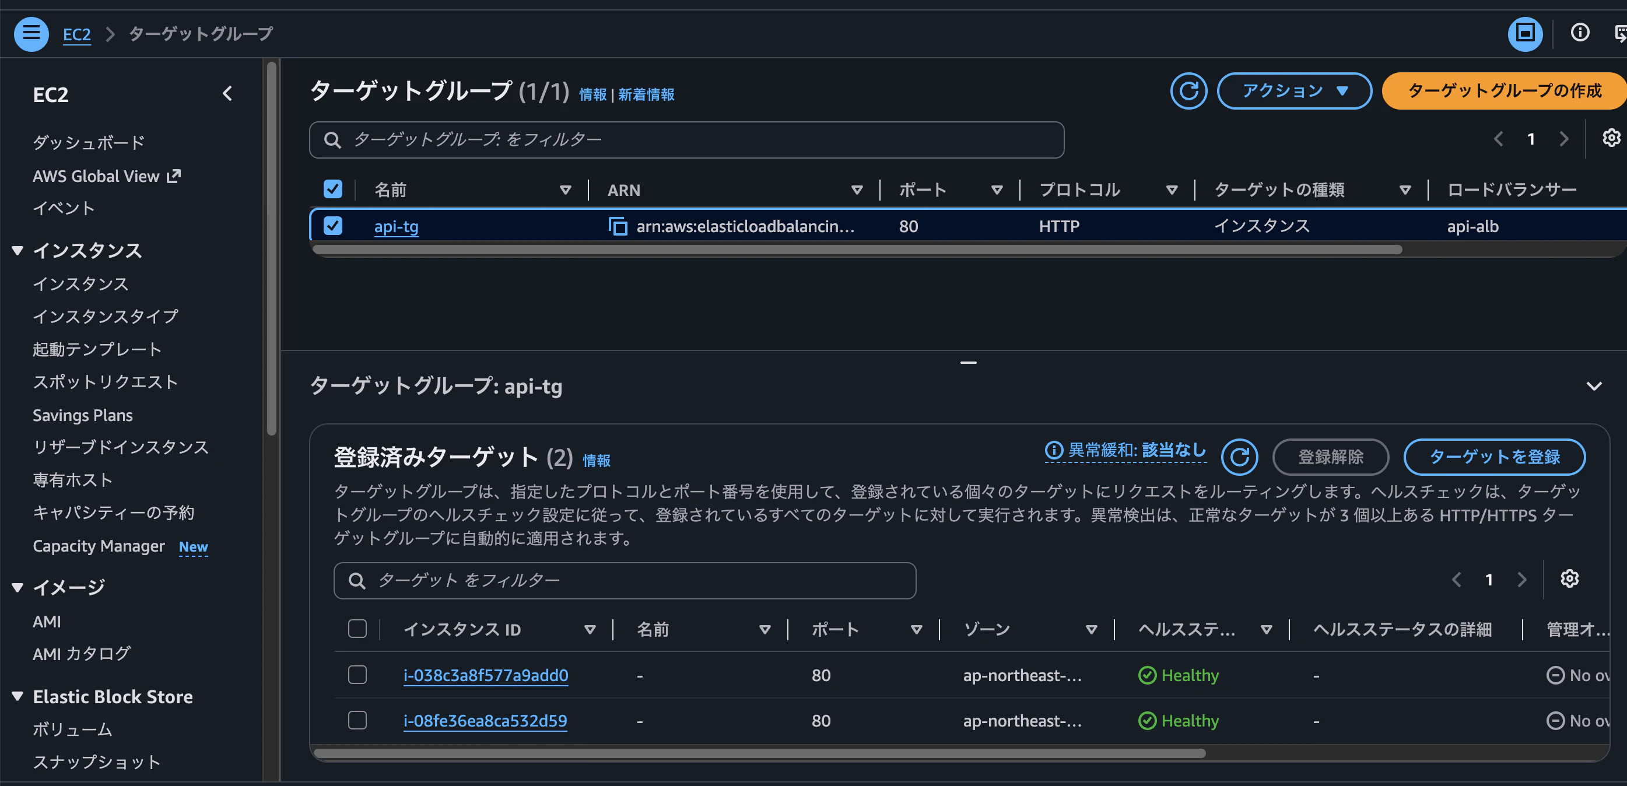The width and height of the screenshot is (1627, 786).
Task: Check the i-08fe36ea8ca532d59 target checkbox
Action: point(357,720)
